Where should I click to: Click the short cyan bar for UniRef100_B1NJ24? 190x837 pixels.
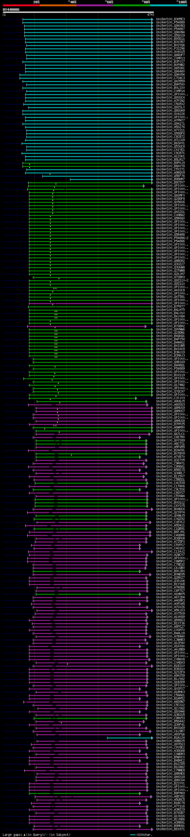(x=130, y=738)
